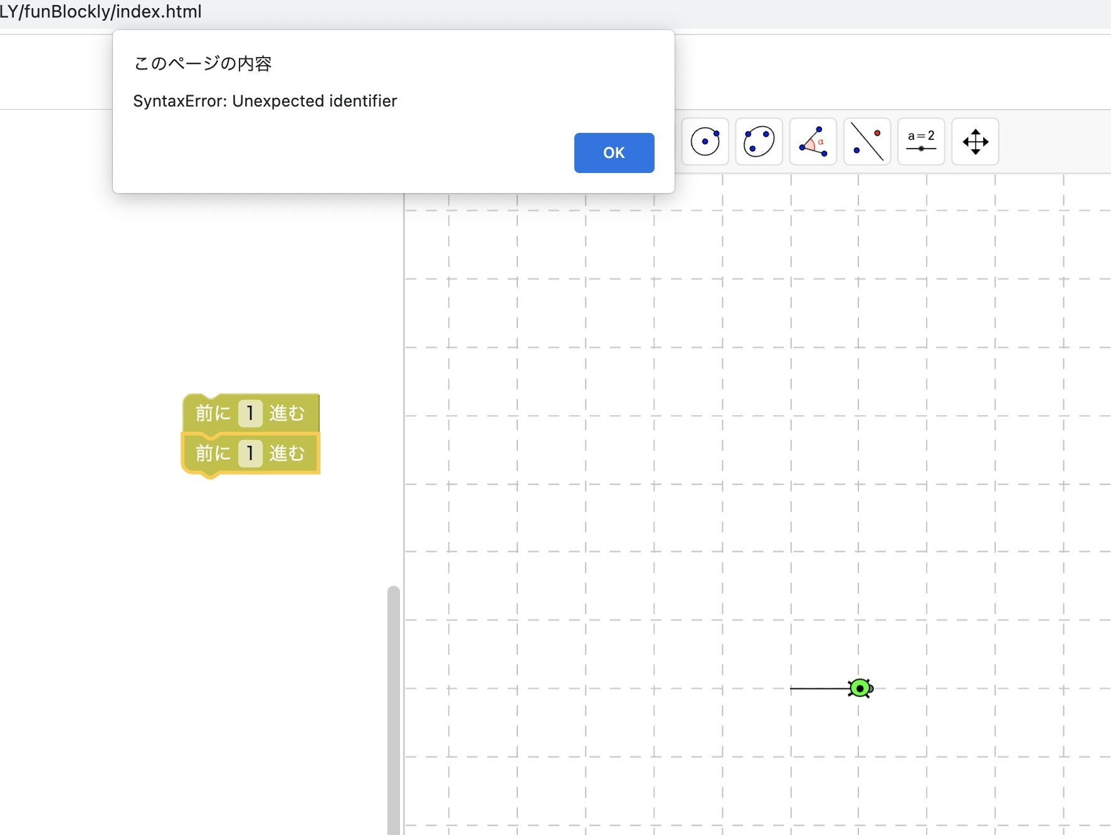This screenshot has width=1111, height=835.
Task: Choose the Angle tool
Action: [813, 142]
